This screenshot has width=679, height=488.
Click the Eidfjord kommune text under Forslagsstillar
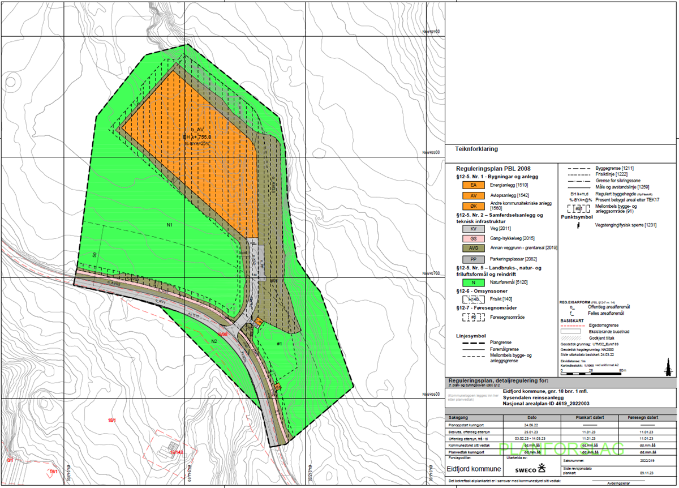pyautogui.click(x=474, y=469)
